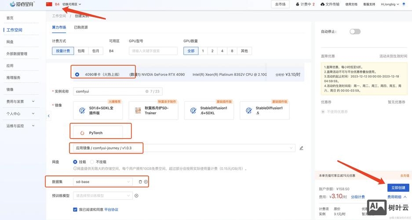Open 文件传输 file transfer
The image size is (412, 220).
[330, 4]
